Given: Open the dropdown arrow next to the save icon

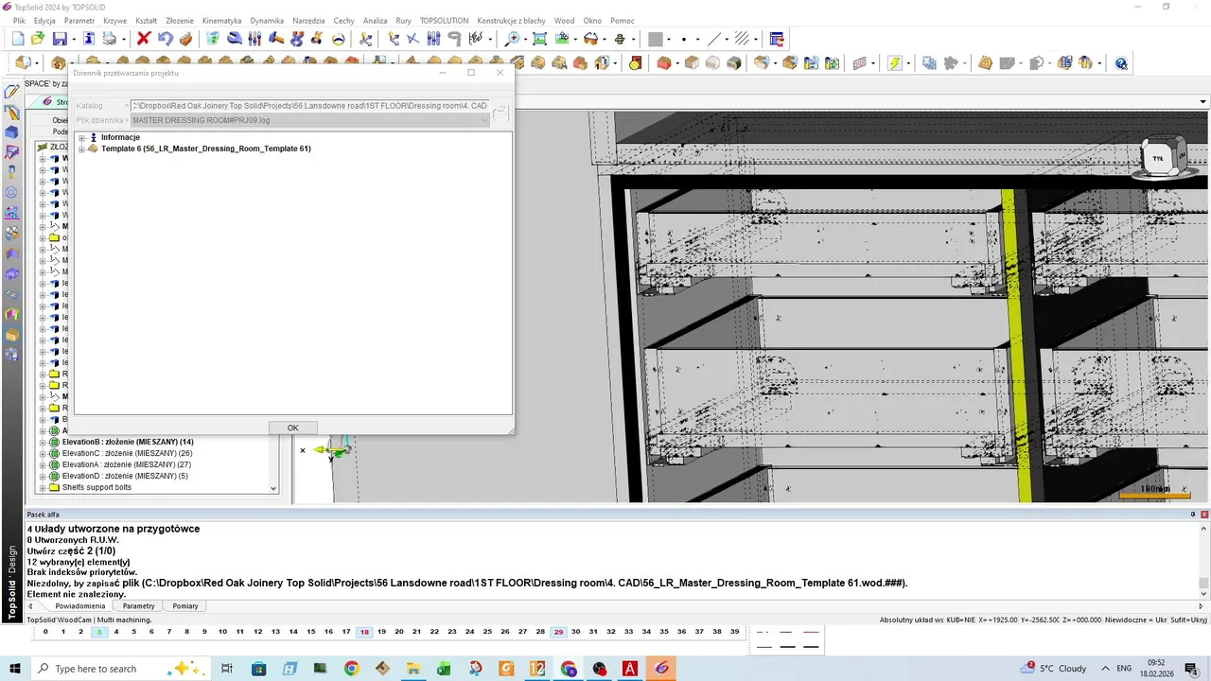Looking at the screenshot, I should coord(74,39).
